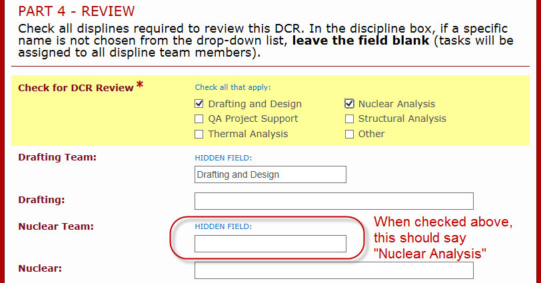The image size is (541, 283).
Task: Select the Structural Analysis checkbox
Action: 349,119
